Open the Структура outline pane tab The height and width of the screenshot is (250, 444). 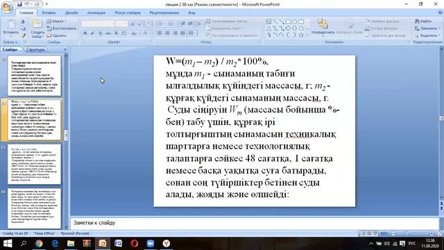(35, 49)
